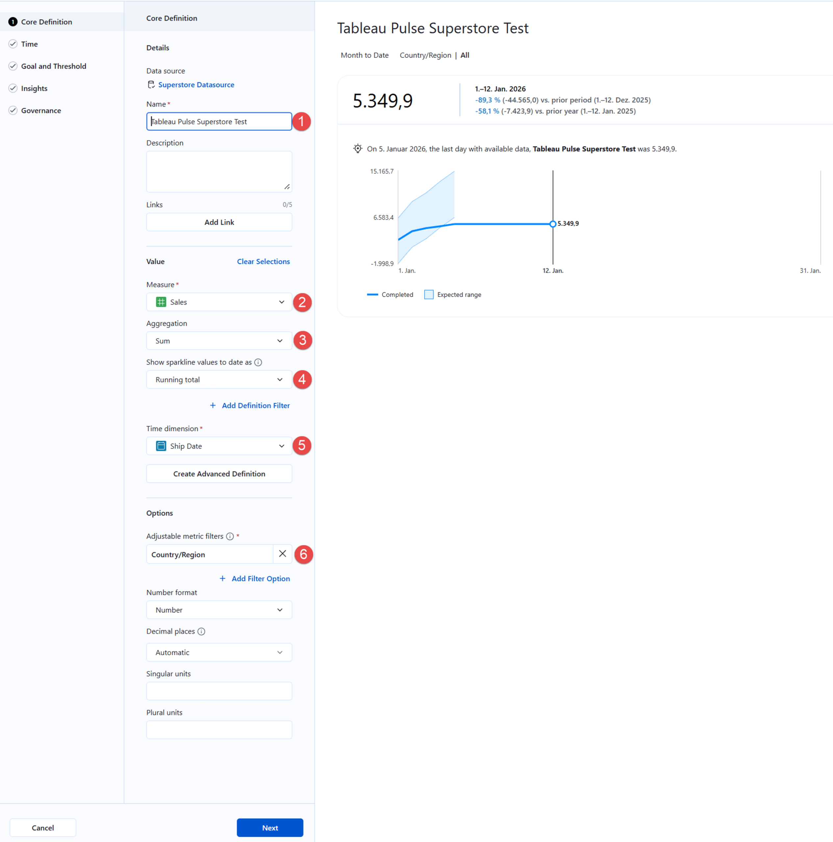Click the Expected range legend swatch

pos(429,295)
